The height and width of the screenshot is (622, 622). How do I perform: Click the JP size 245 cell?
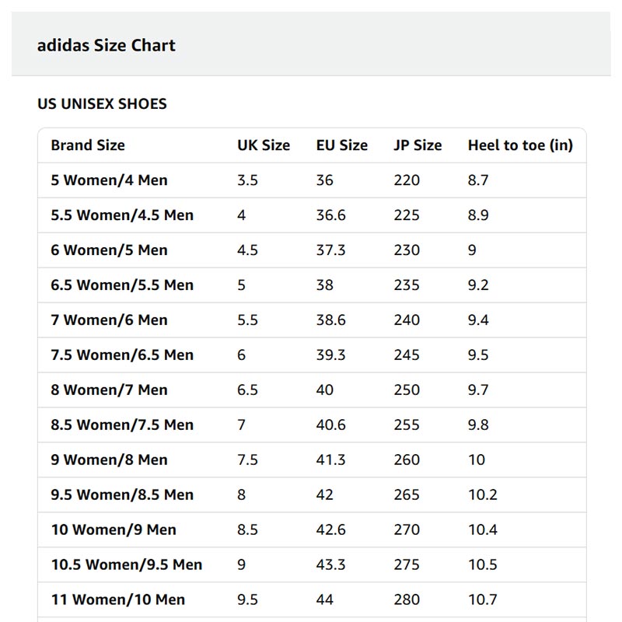[407, 355]
